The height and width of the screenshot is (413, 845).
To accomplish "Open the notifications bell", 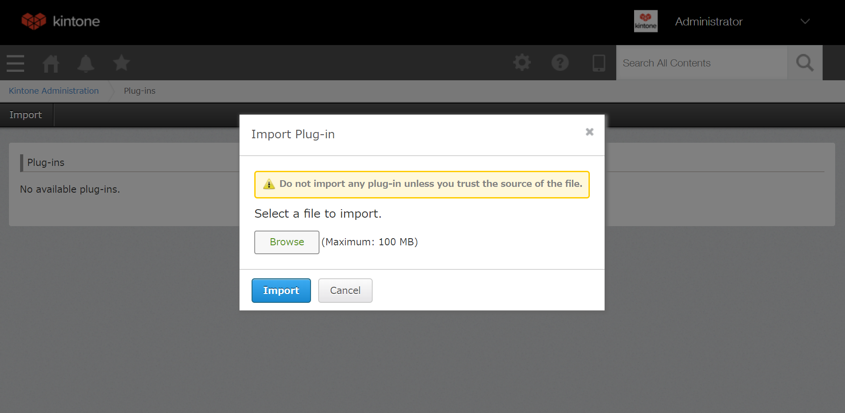I will point(86,63).
